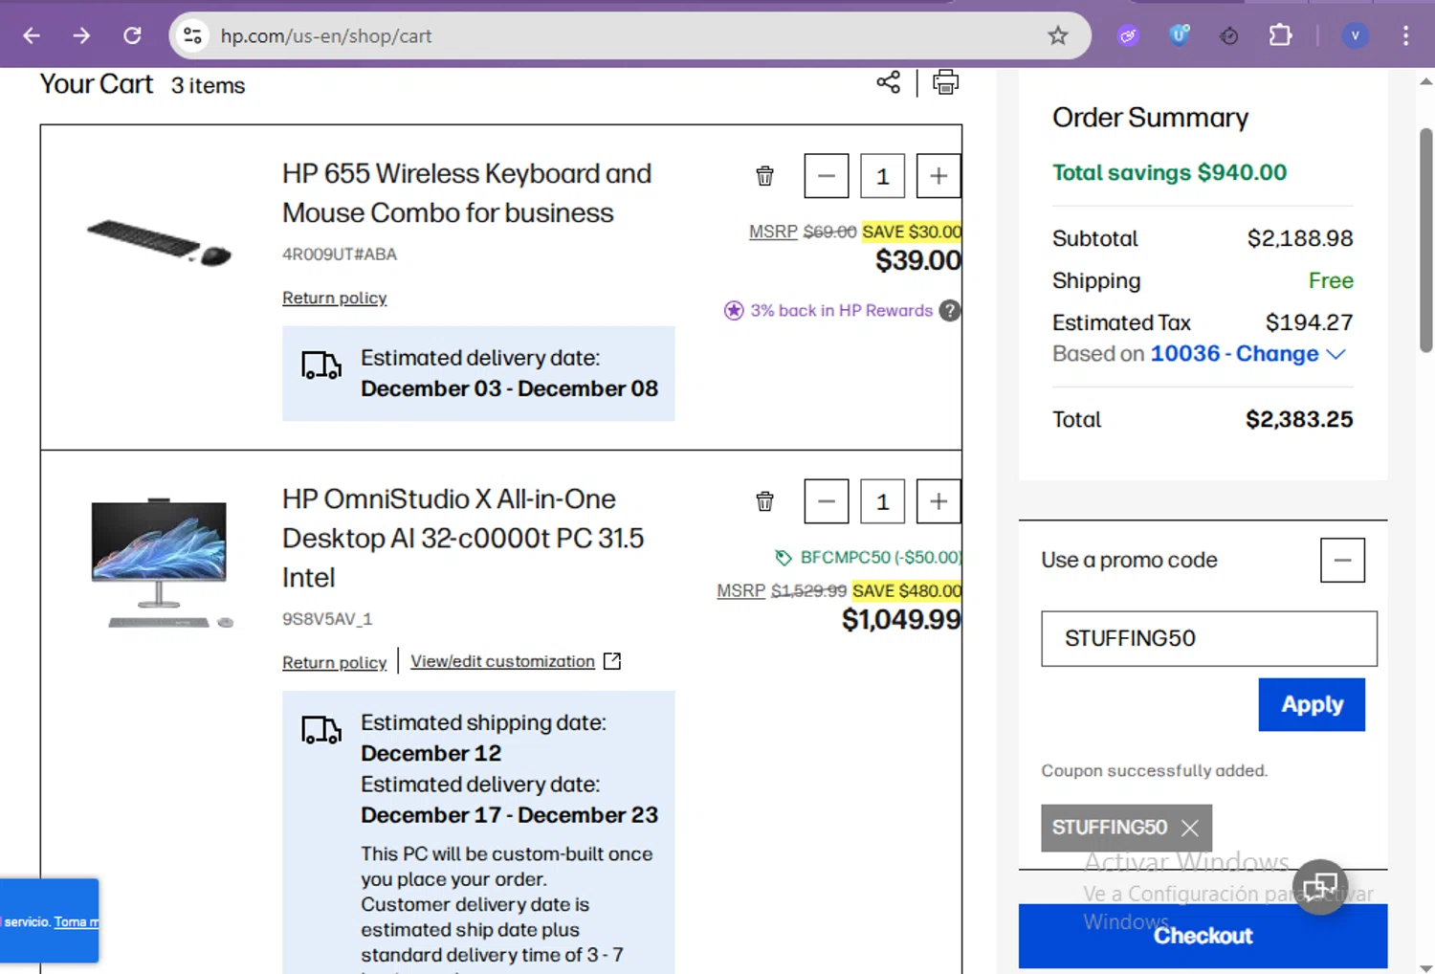Click 'December 03 - December 08' delivery date

coord(509,388)
